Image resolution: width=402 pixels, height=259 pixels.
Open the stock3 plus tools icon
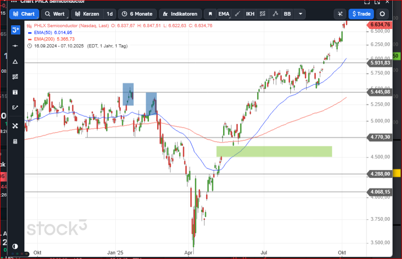(15, 30)
